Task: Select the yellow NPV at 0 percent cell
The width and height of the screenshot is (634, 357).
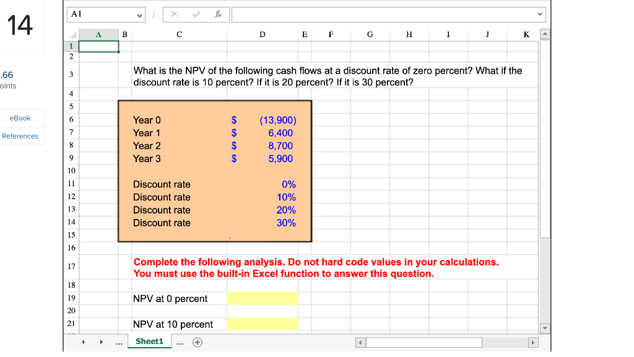Action: pyautogui.click(x=263, y=298)
